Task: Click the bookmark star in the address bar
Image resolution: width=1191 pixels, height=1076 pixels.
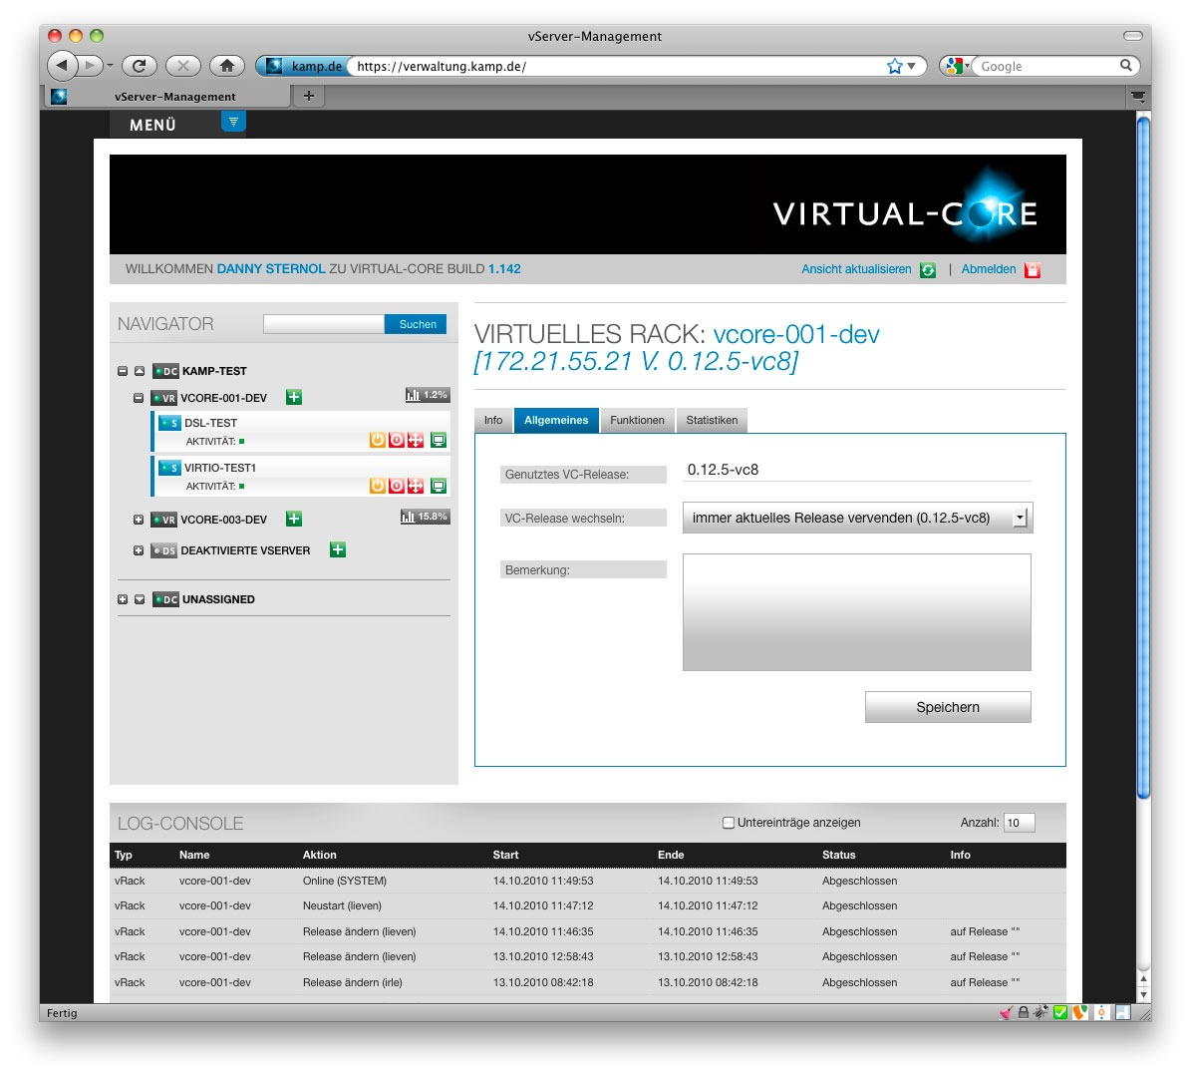Action: 894,65
